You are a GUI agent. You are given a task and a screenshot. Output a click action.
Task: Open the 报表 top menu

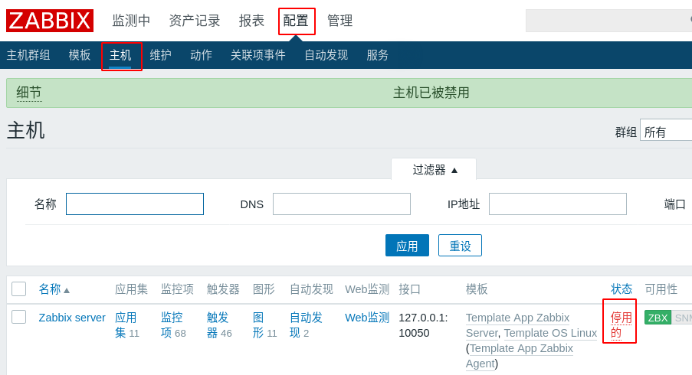(251, 21)
